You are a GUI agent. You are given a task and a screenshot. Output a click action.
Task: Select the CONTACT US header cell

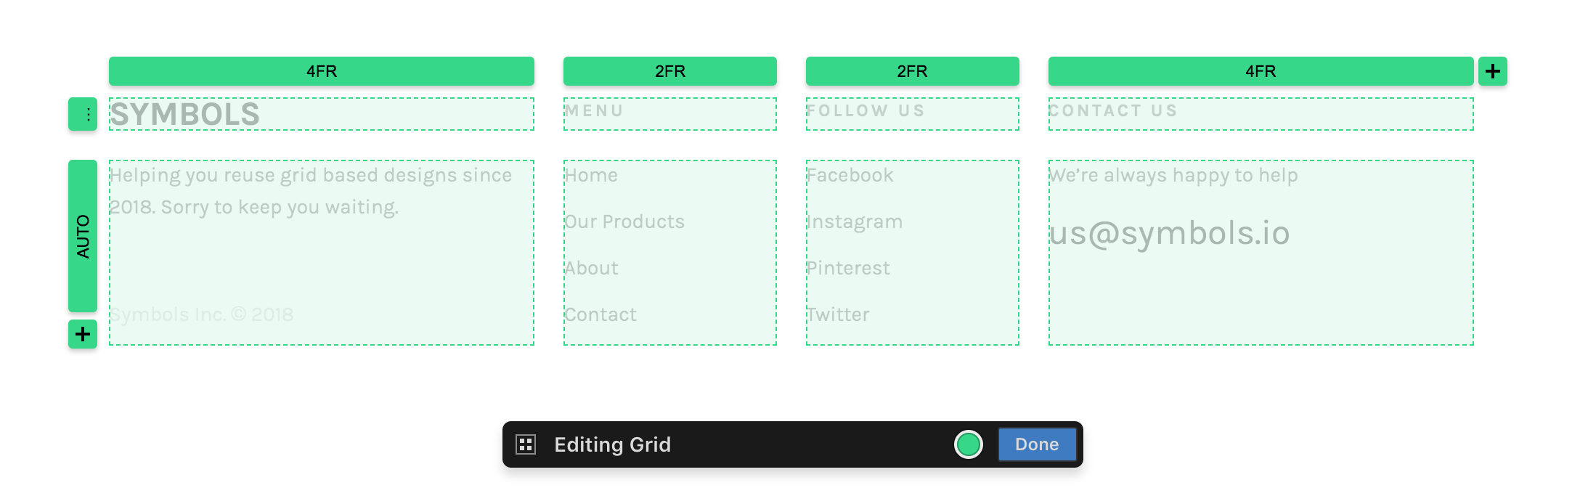pos(1260,113)
